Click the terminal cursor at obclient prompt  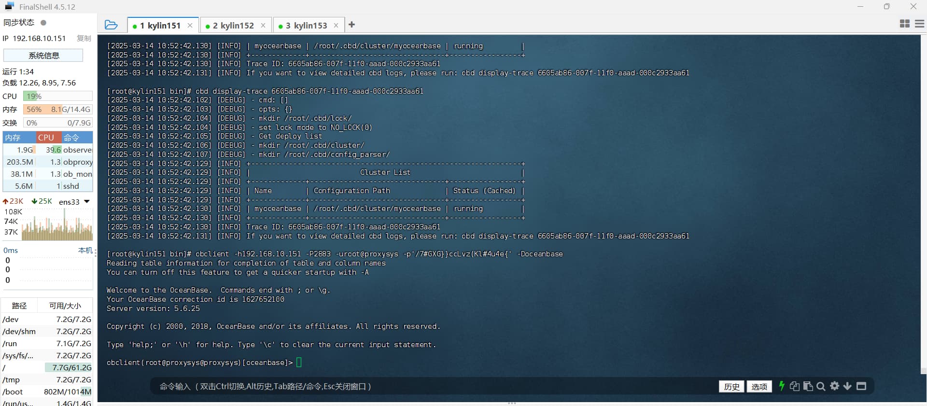299,363
